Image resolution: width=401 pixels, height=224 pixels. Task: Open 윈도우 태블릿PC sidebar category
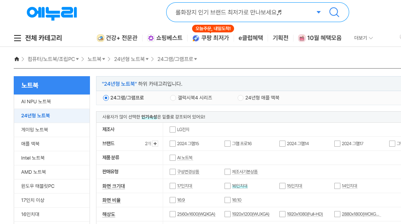point(52,186)
